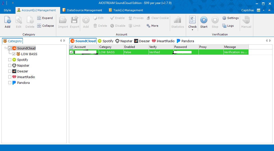Toggle select-all checkbox in table header

pyautogui.click(x=71, y=47)
